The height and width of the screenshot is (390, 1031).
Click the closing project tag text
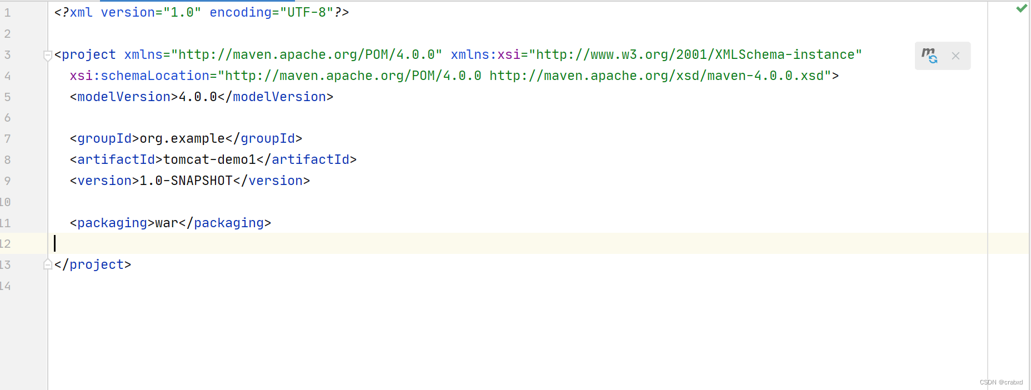[x=93, y=264]
